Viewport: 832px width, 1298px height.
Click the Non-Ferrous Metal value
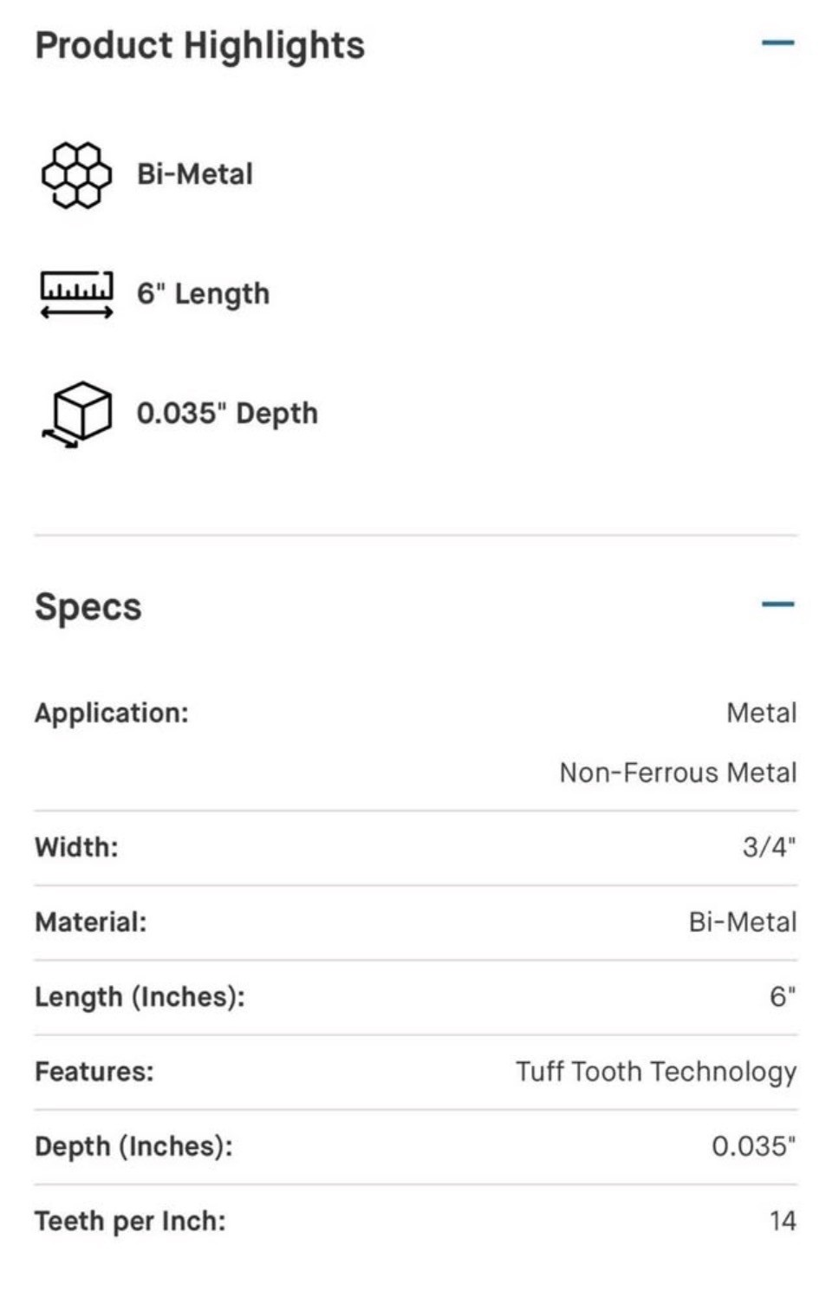click(x=678, y=773)
